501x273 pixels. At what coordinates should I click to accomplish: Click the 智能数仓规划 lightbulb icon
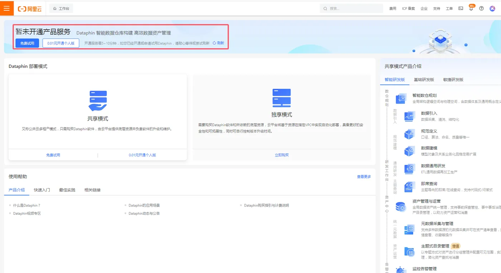point(401,98)
